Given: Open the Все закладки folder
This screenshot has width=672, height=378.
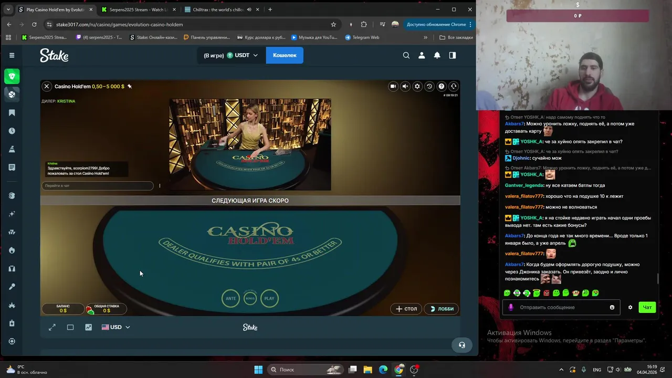Looking at the screenshot, I should (x=456, y=37).
